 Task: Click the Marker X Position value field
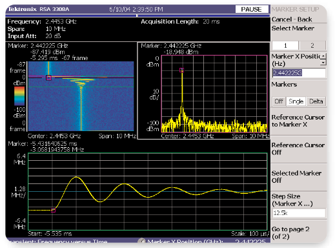(299, 73)
